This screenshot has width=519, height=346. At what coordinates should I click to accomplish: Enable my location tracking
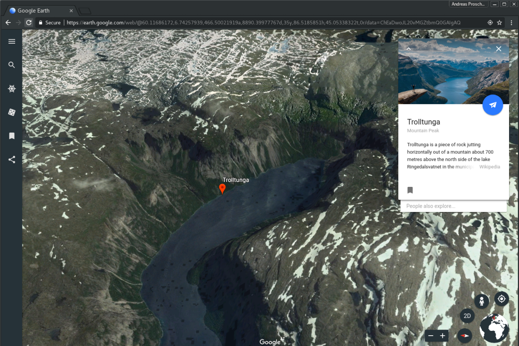501,298
